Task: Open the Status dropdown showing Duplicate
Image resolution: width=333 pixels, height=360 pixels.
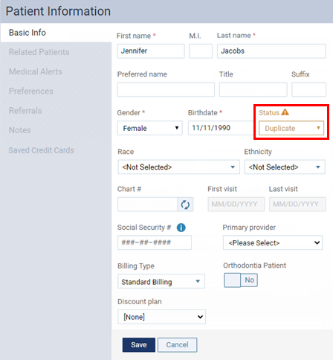Action: 291,128
